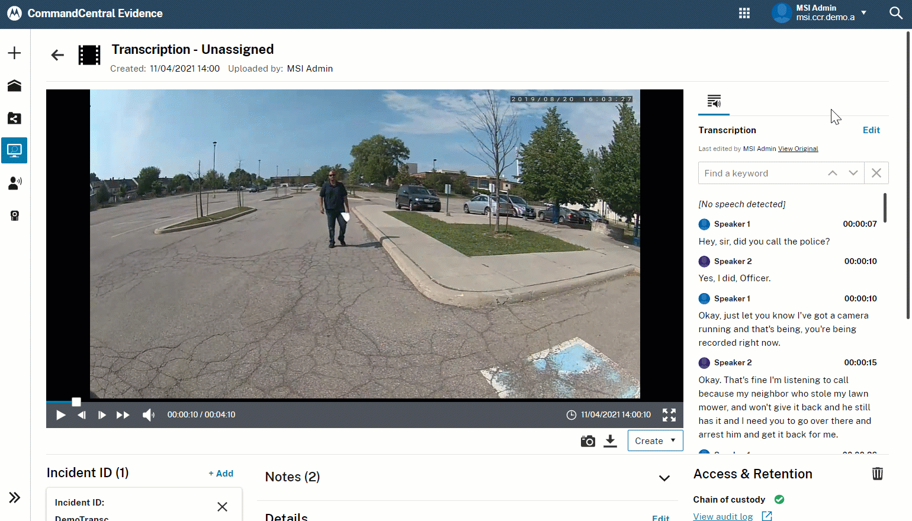Edit the transcription text
This screenshot has width=912, height=521.
click(x=871, y=130)
